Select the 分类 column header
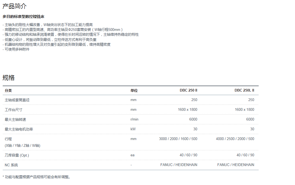 pos(8,90)
